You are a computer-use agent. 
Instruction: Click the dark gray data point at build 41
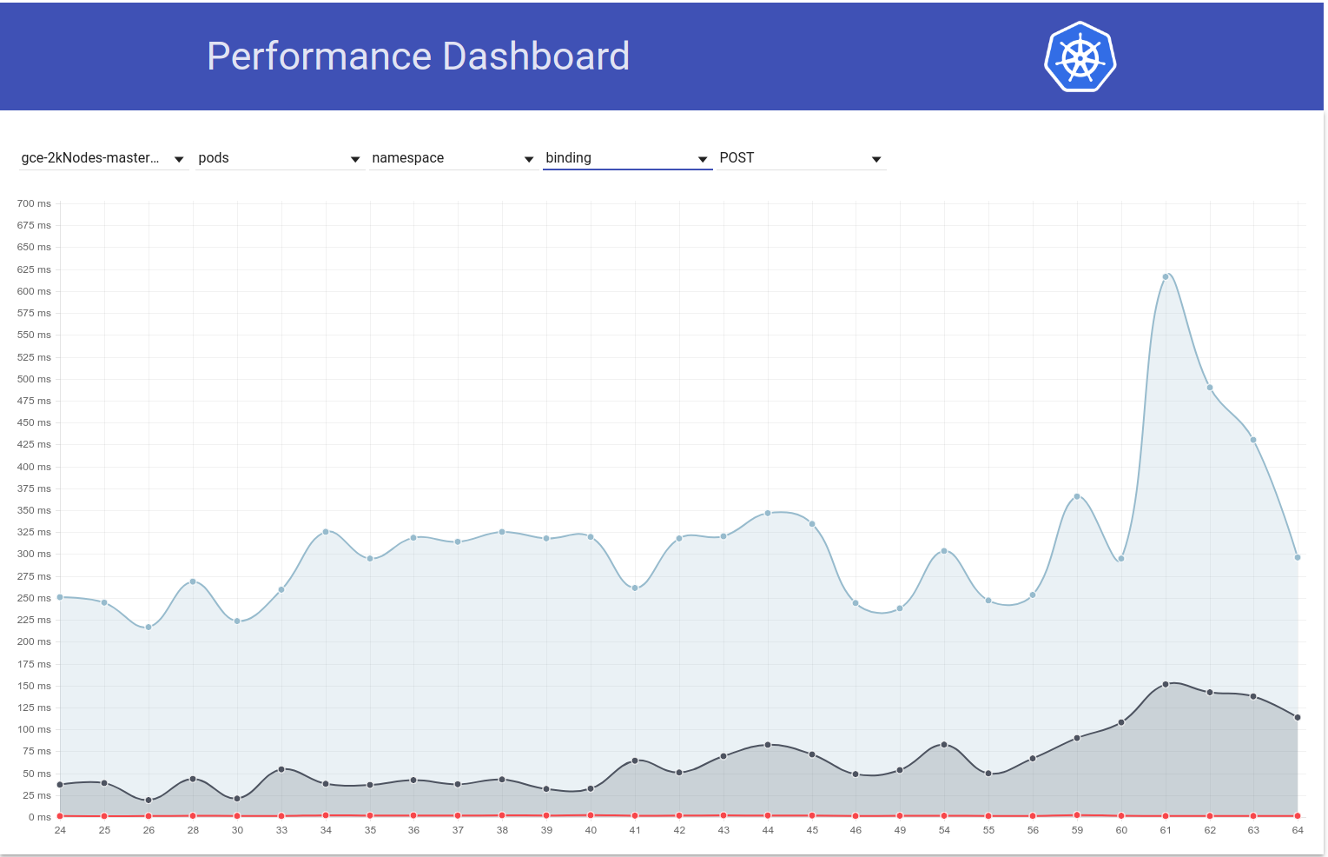(635, 761)
